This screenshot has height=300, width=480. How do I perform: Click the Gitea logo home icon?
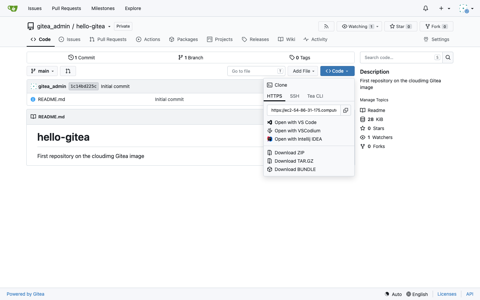(12, 8)
